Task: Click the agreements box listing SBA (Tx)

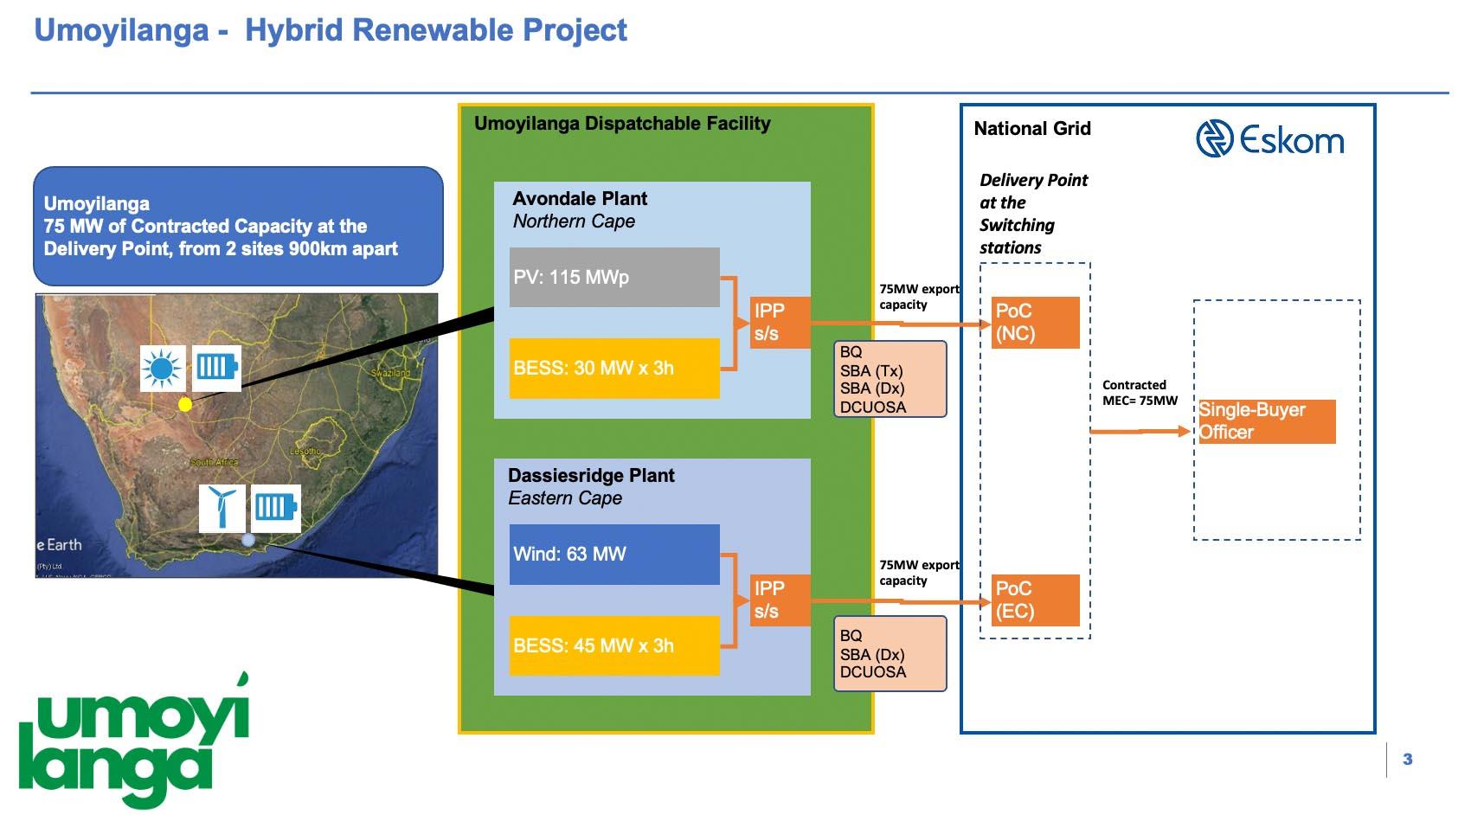Action: [890, 379]
